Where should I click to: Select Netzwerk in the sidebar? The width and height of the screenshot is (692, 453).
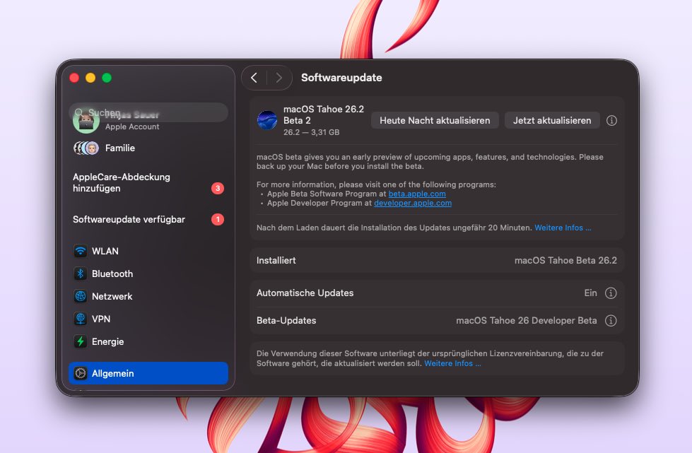pos(148,296)
